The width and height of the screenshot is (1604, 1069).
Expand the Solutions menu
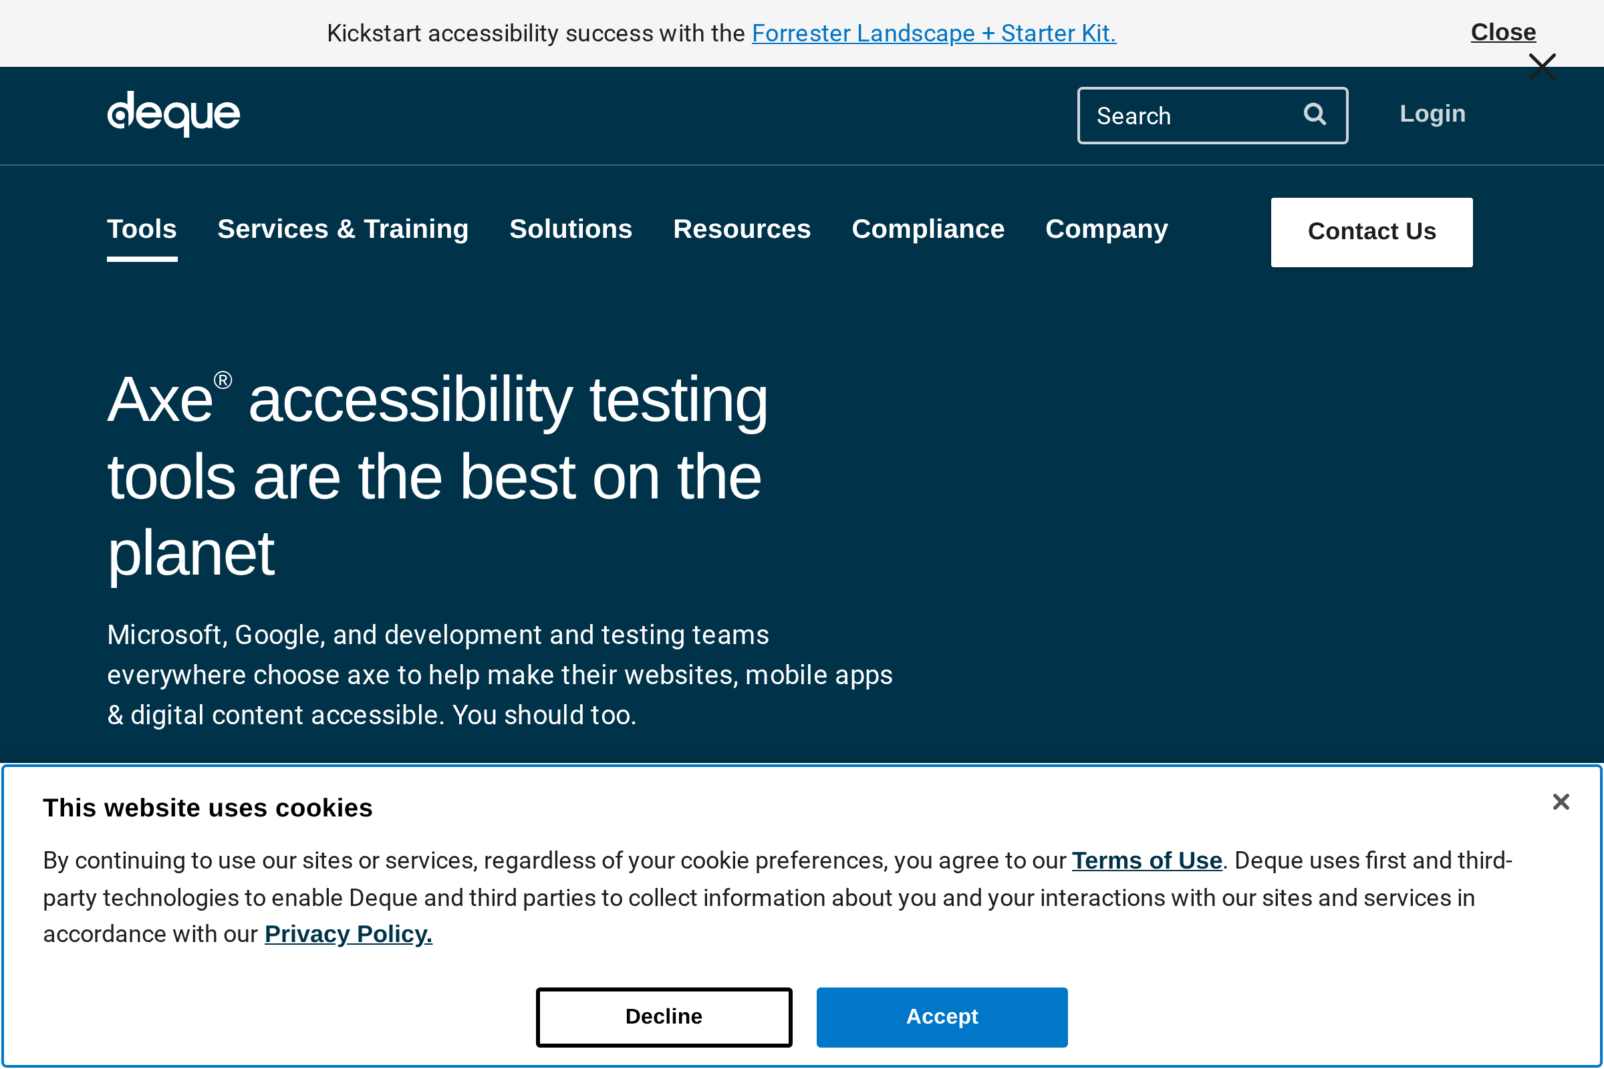pyautogui.click(x=571, y=229)
